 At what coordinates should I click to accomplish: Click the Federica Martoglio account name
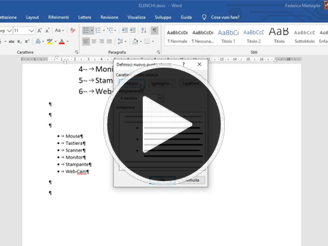tap(303, 5)
